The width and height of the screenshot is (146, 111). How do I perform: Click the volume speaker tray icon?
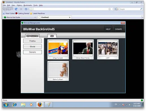(130, 105)
